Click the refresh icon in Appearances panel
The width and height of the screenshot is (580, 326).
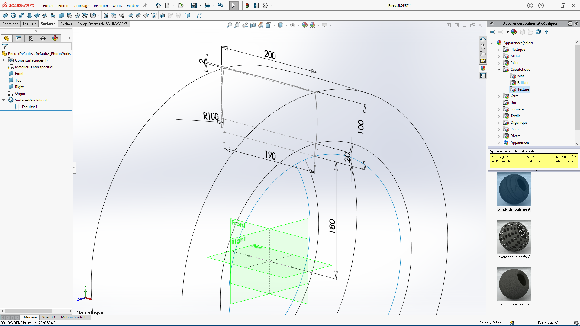coord(538,32)
